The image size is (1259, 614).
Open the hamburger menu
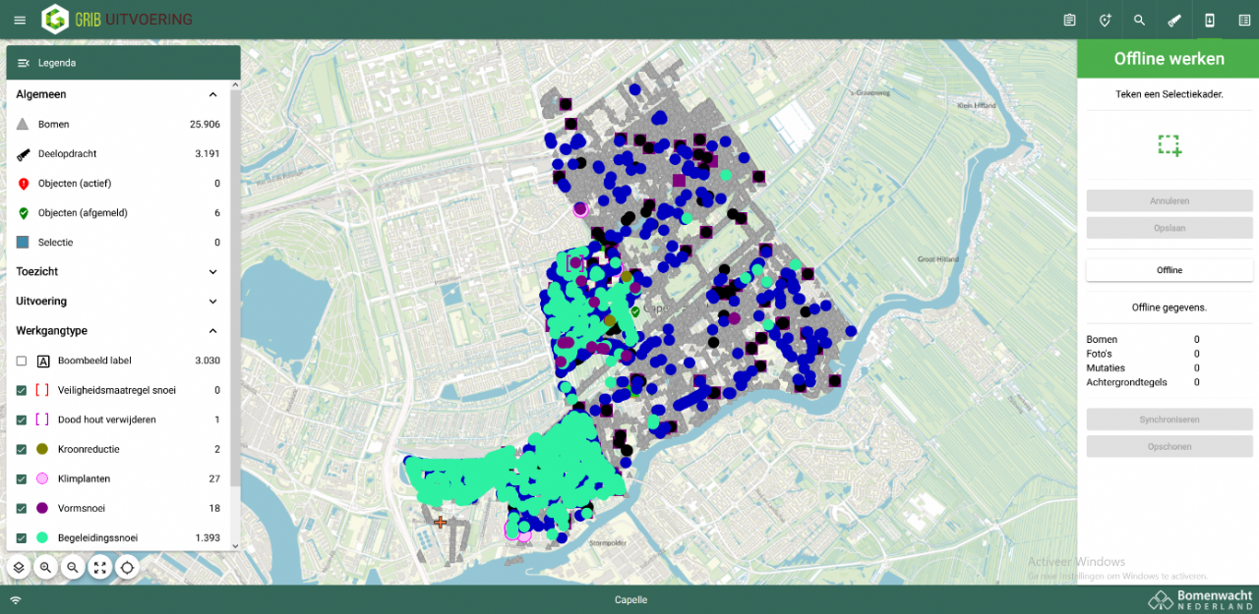pyautogui.click(x=20, y=20)
